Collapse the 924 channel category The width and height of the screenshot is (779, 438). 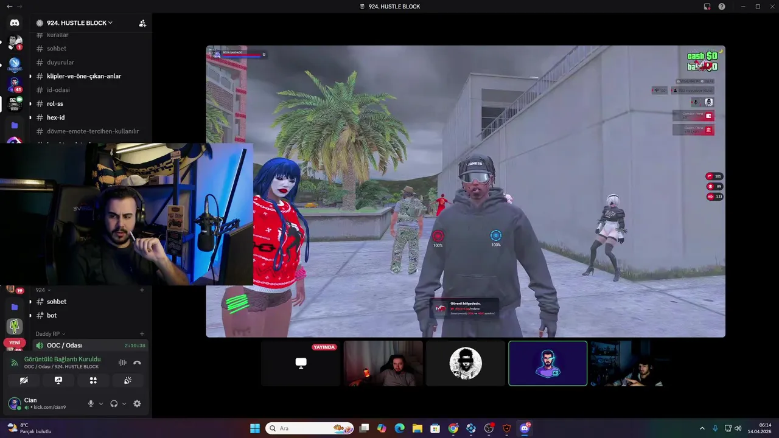point(43,290)
